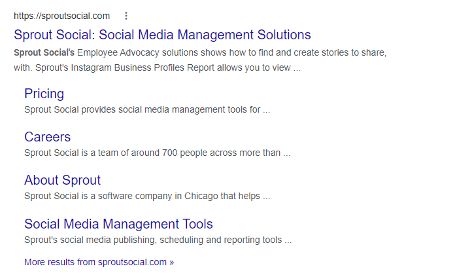Image resolution: width=455 pixels, height=277 pixels.
Task: Open the Sprout Social main title link
Action: pyautogui.click(x=162, y=35)
